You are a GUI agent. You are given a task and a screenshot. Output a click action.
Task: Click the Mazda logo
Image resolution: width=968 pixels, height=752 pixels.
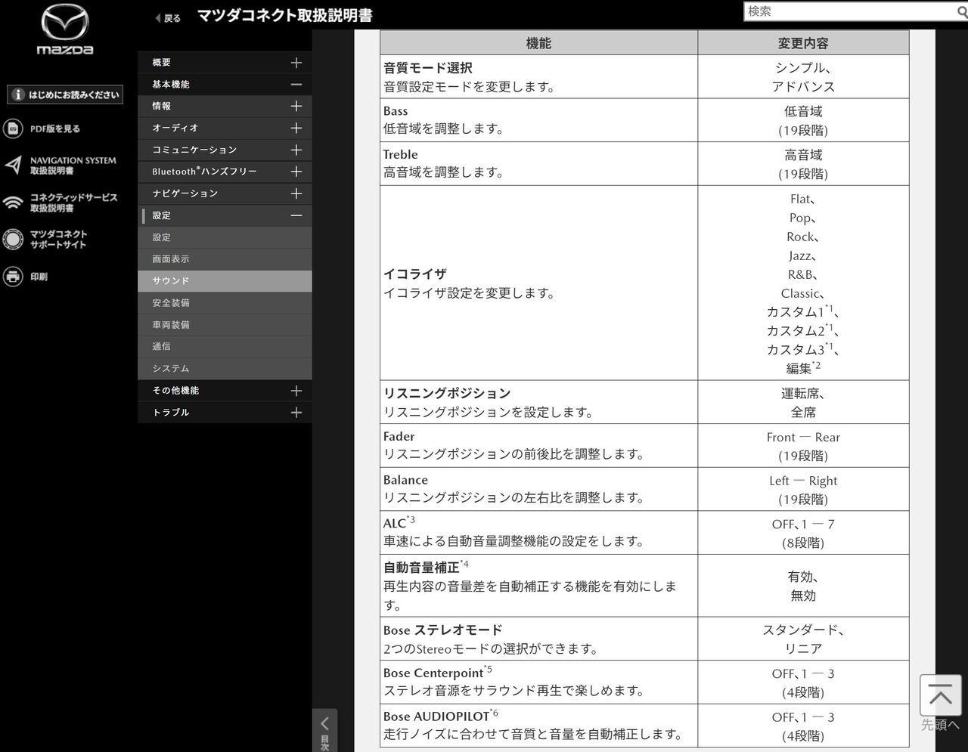point(65,30)
